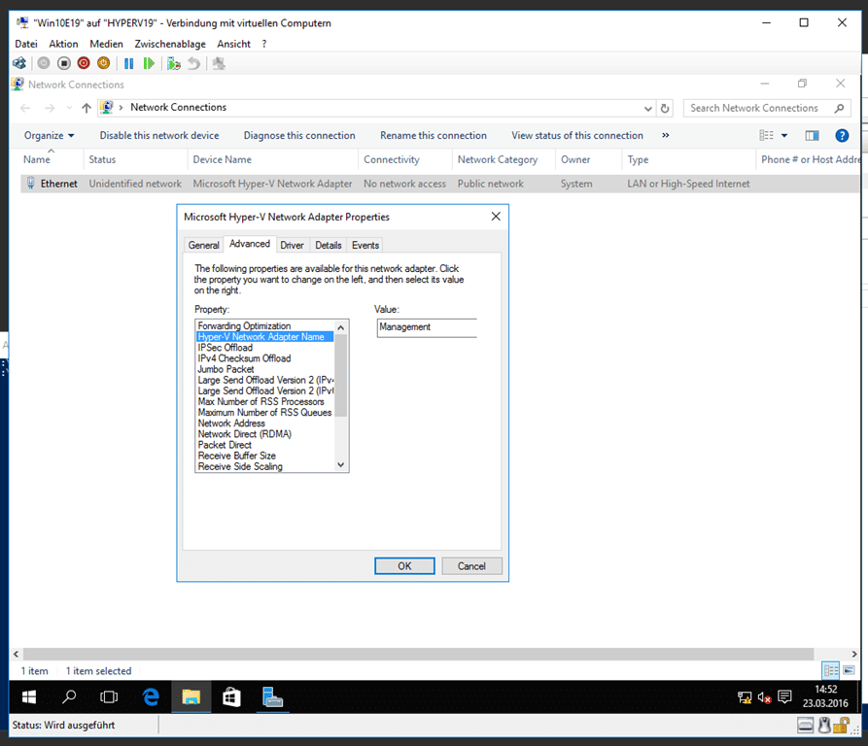Switch to the Events tab
The image size is (868, 746).
pyautogui.click(x=365, y=245)
